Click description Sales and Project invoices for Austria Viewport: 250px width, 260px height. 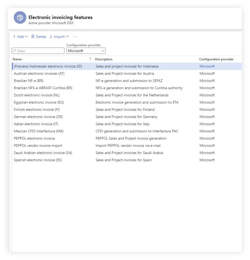coord(125,74)
